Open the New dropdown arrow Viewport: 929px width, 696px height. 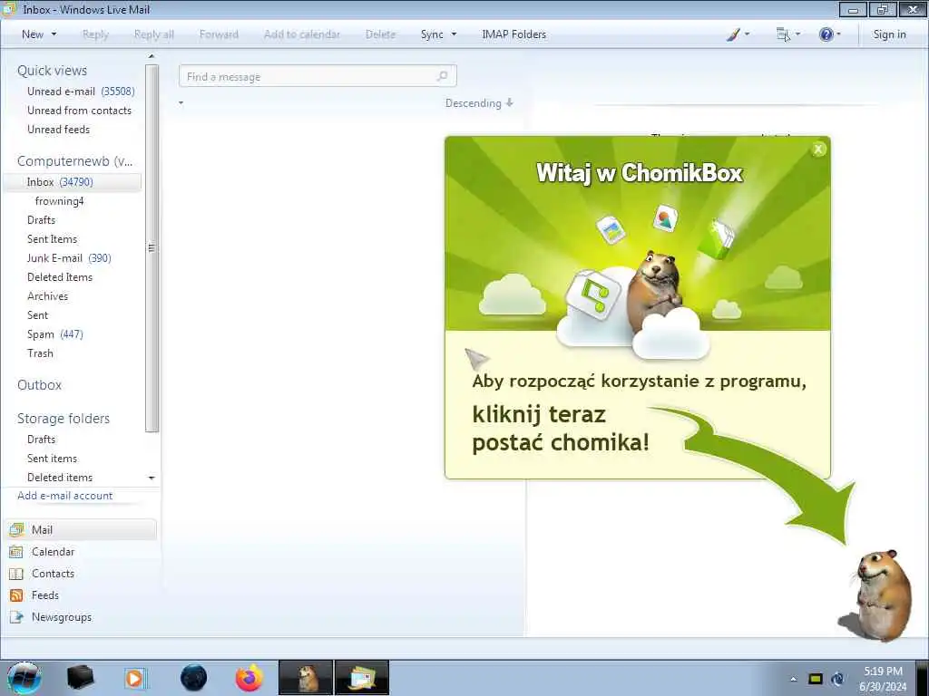click(54, 34)
